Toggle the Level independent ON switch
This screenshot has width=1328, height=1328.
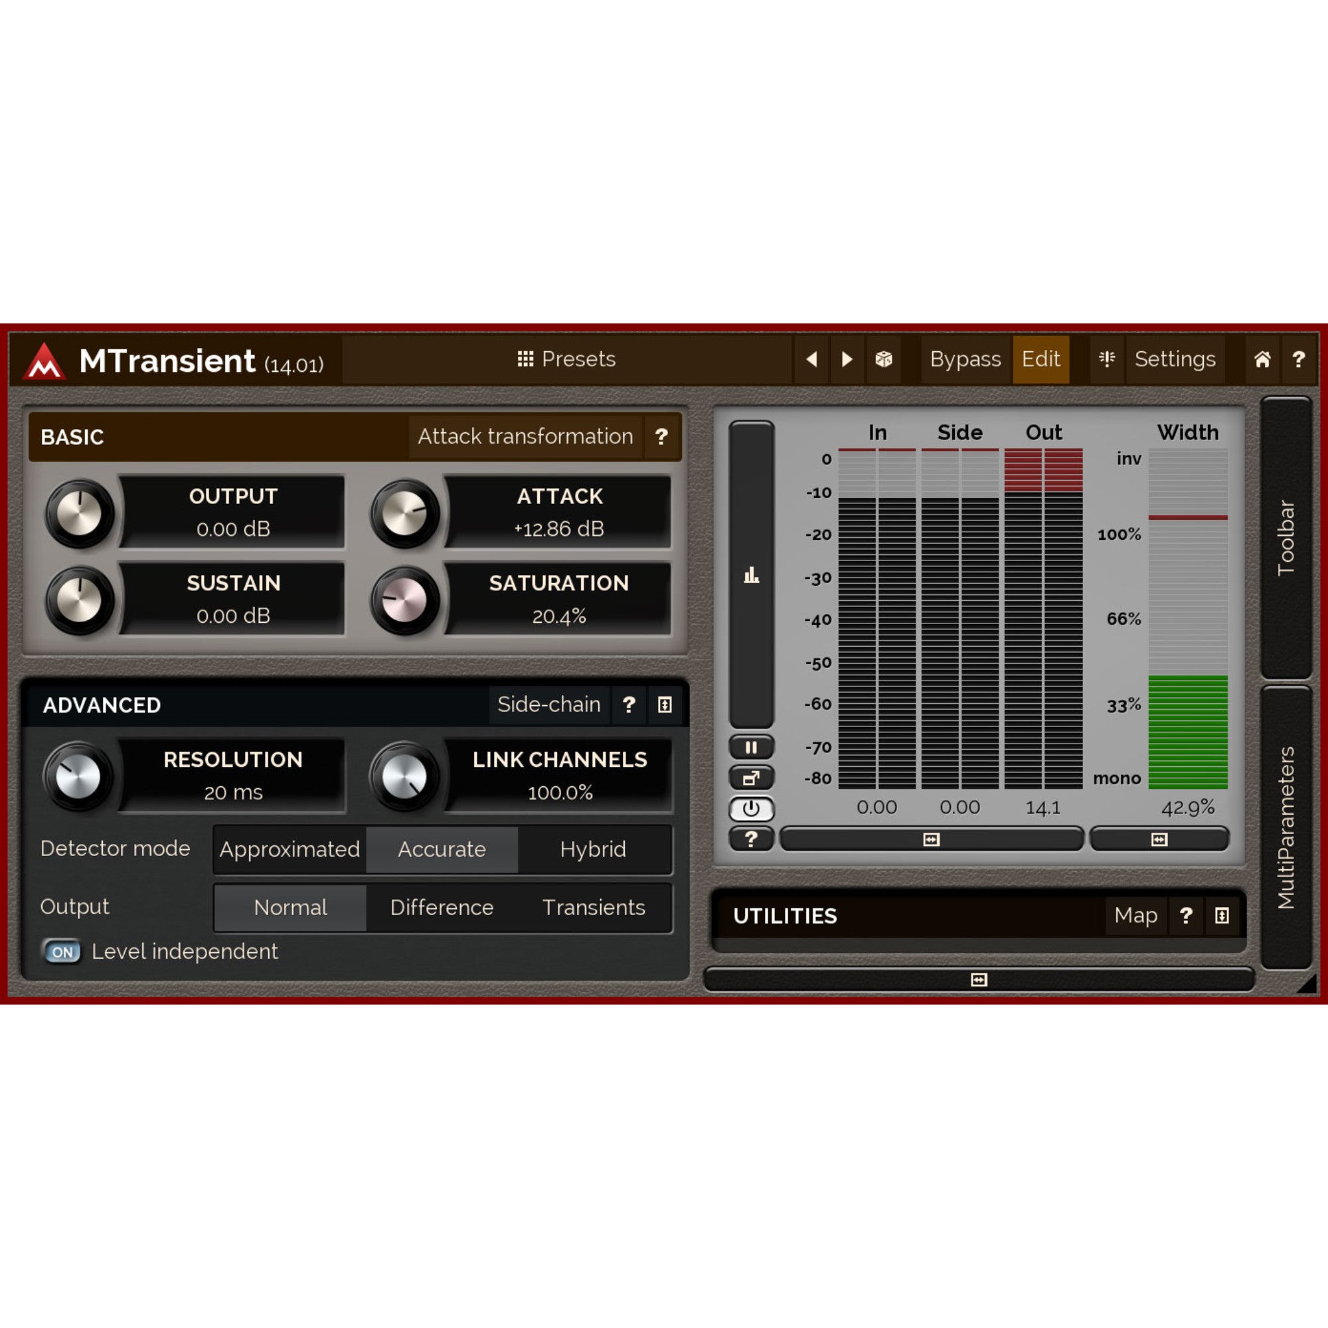coord(62,952)
